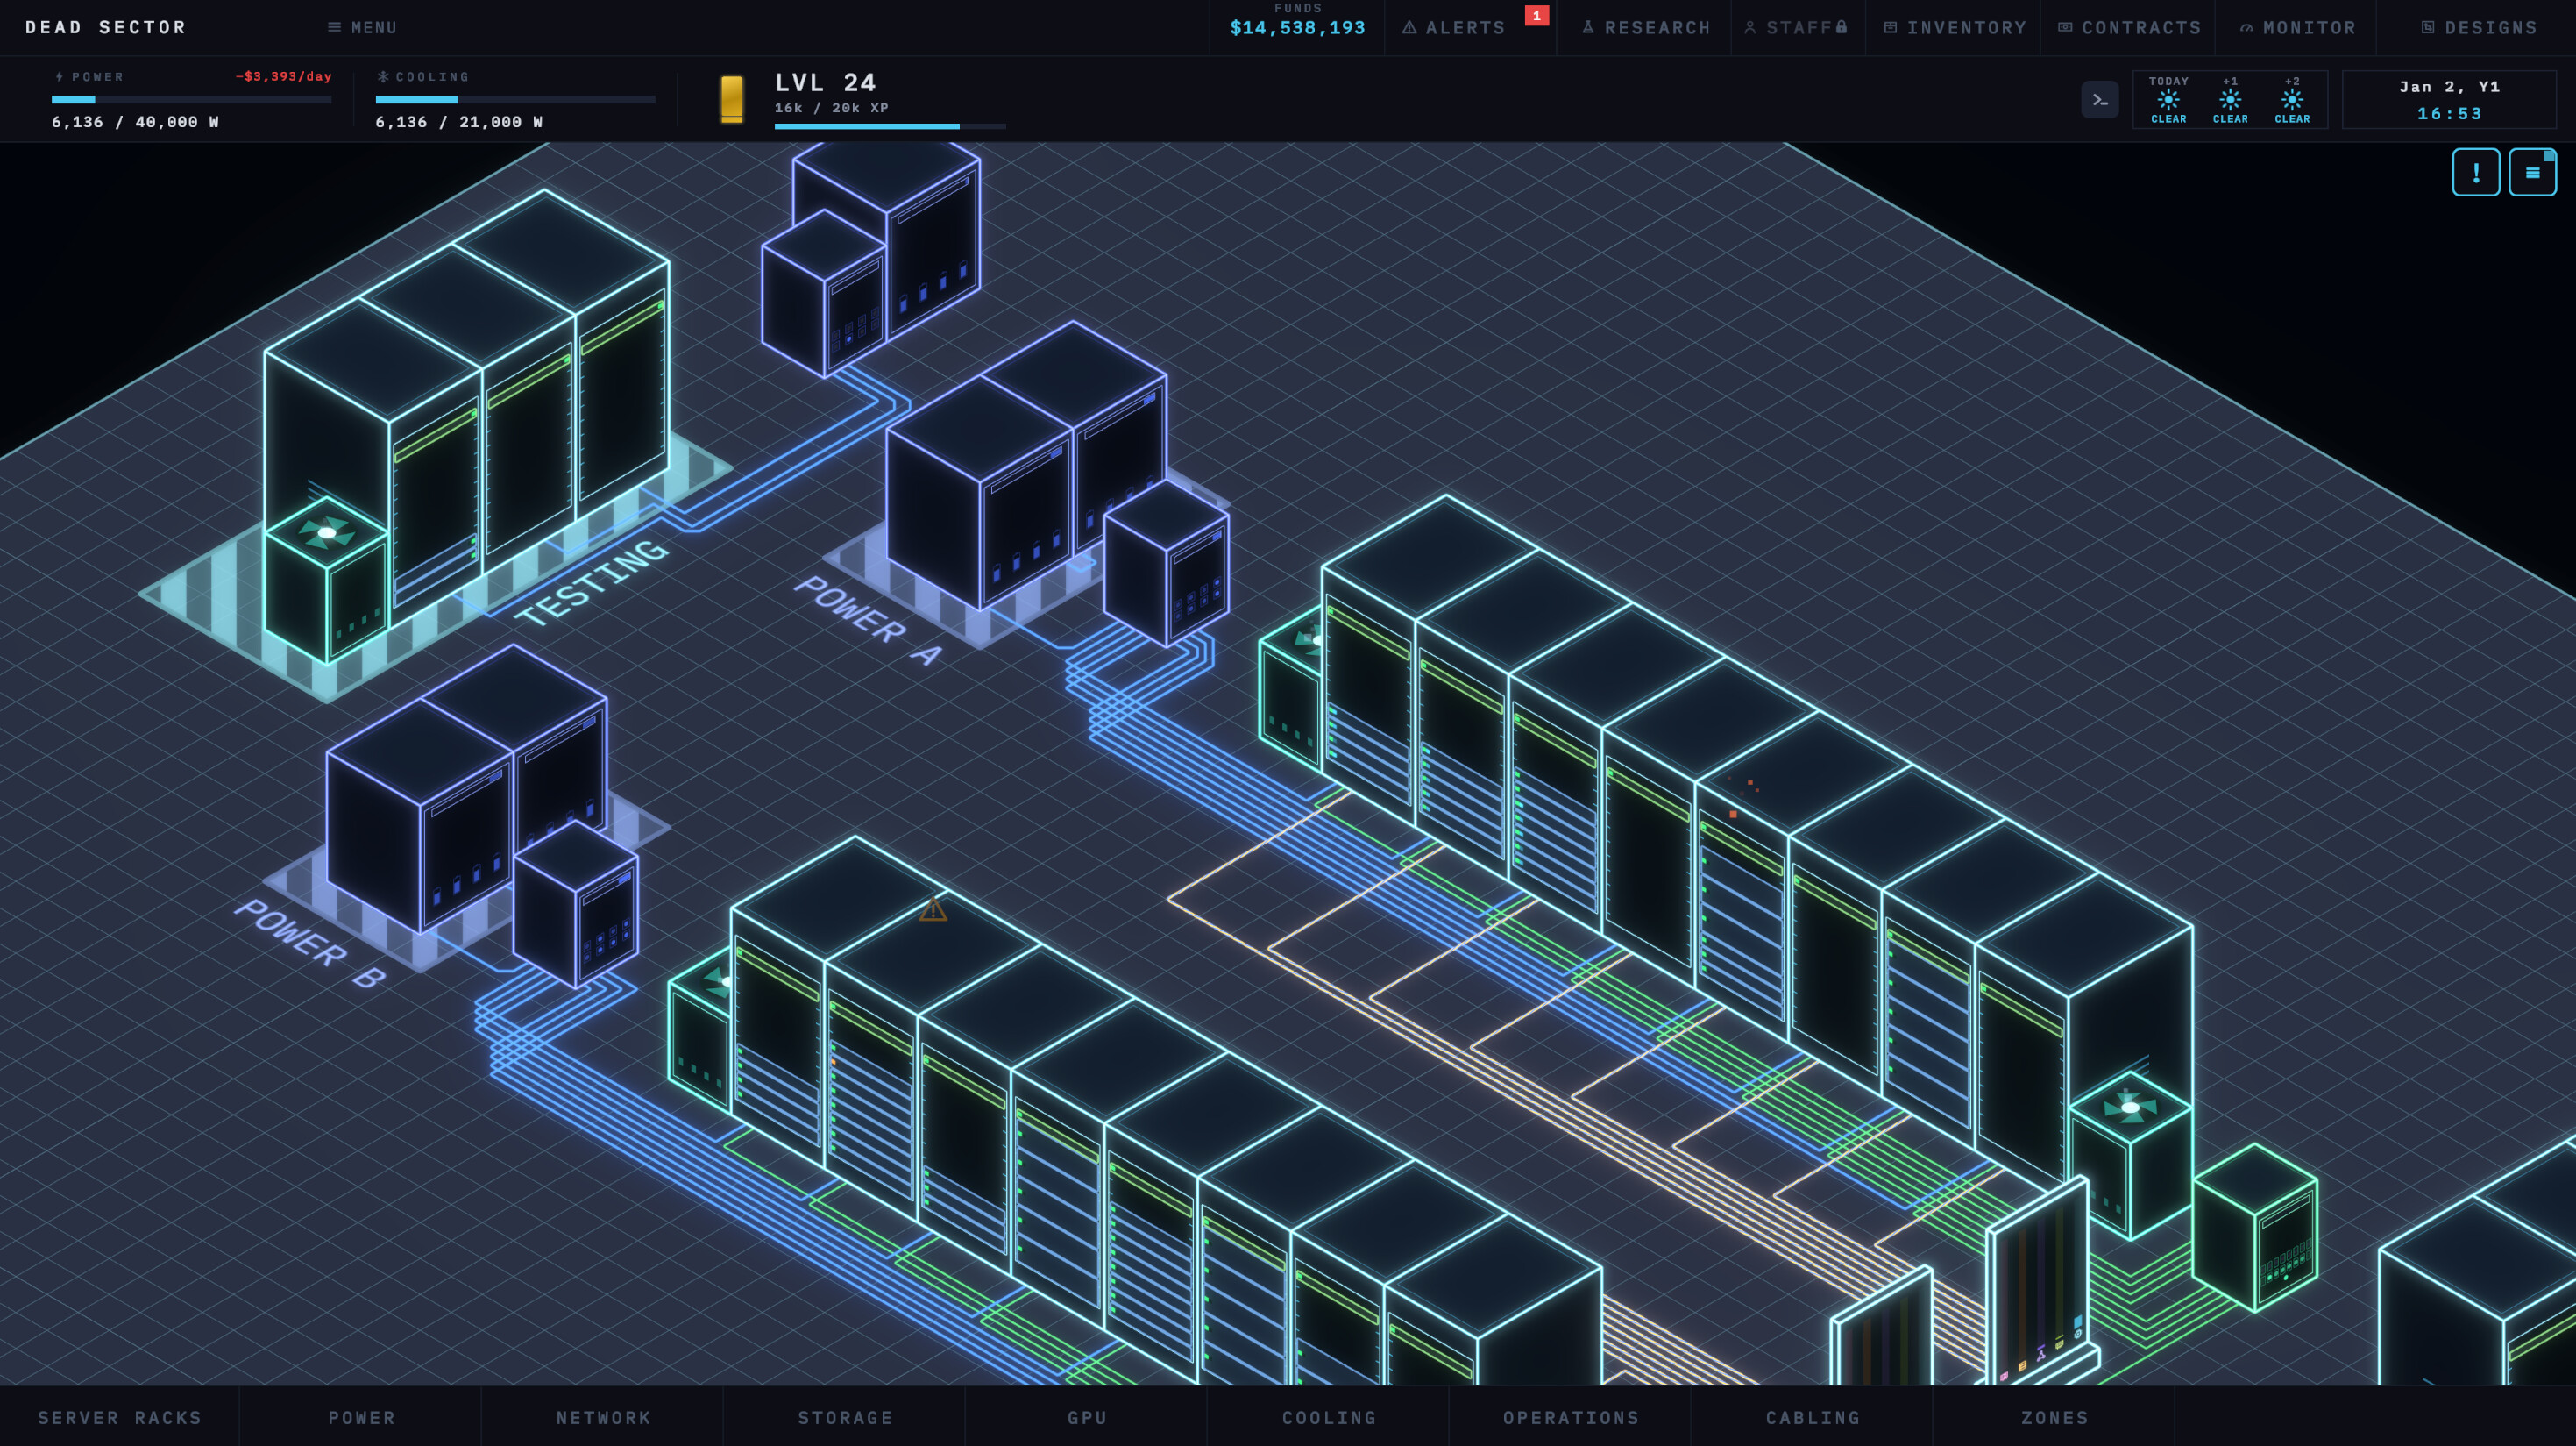Open the Research panel
This screenshot has height=1446, width=2576.
(x=1646, y=28)
